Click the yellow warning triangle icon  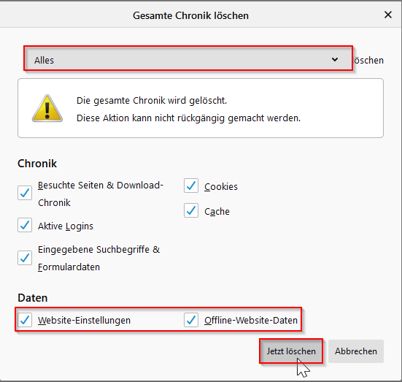click(47, 108)
